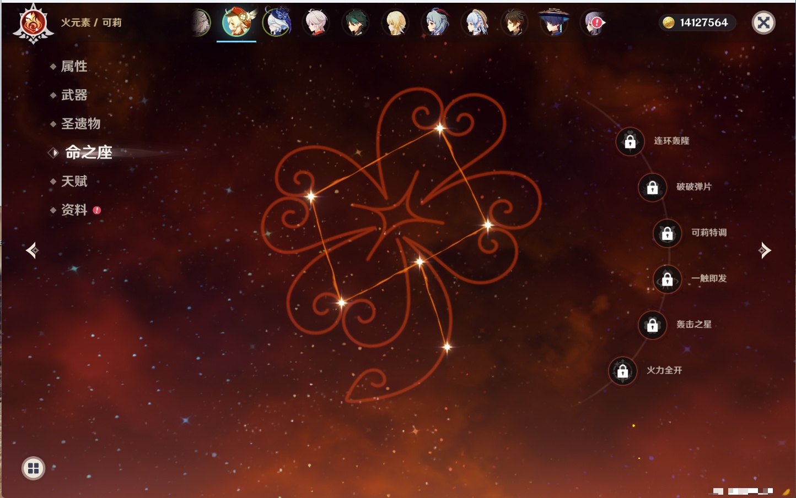The height and width of the screenshot is (498, 796).
Task: Open the locked 火力全开 constellation icon
Action: (x=622, y=371)
